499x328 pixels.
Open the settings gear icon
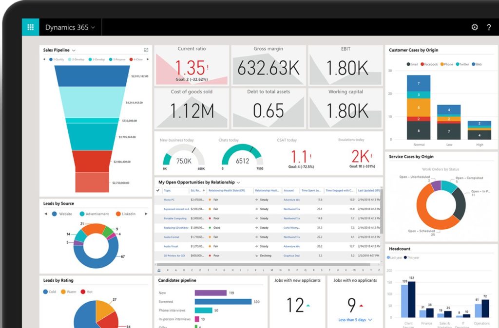(475, 27)
